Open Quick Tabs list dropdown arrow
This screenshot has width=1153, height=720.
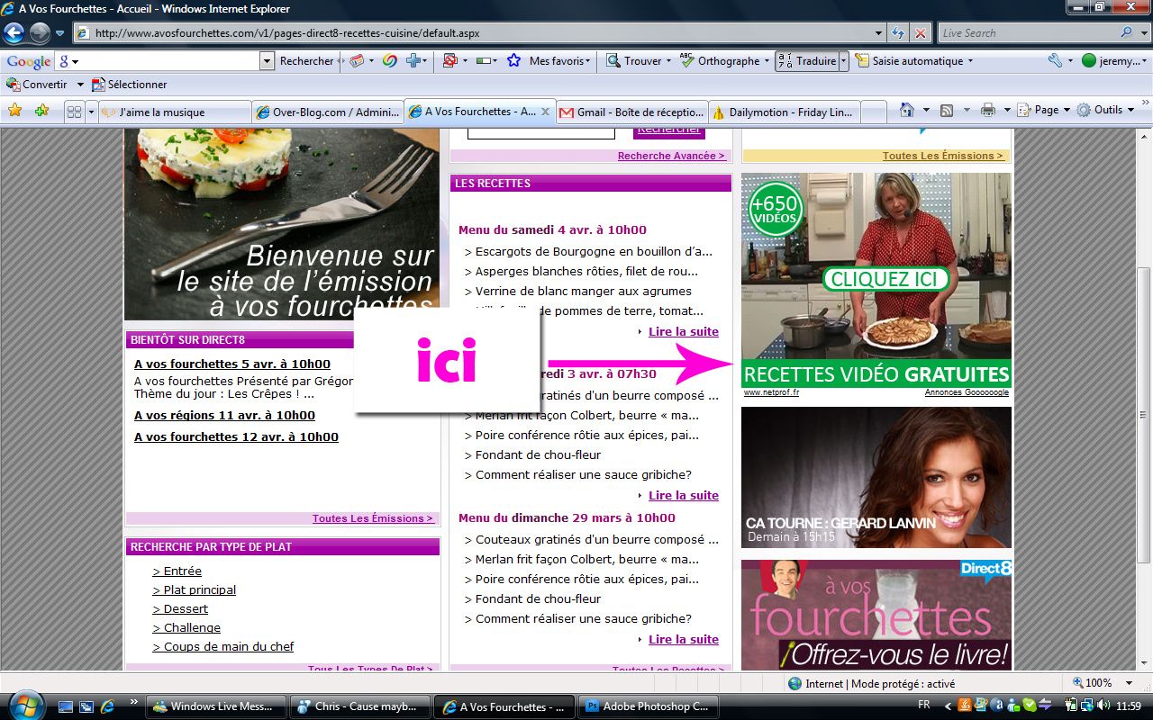(x=91, y=112)
